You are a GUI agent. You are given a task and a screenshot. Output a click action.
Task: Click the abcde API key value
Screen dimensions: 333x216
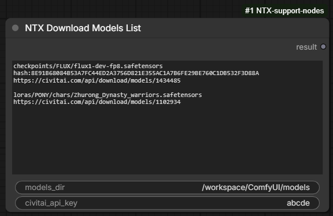point(298,203)
